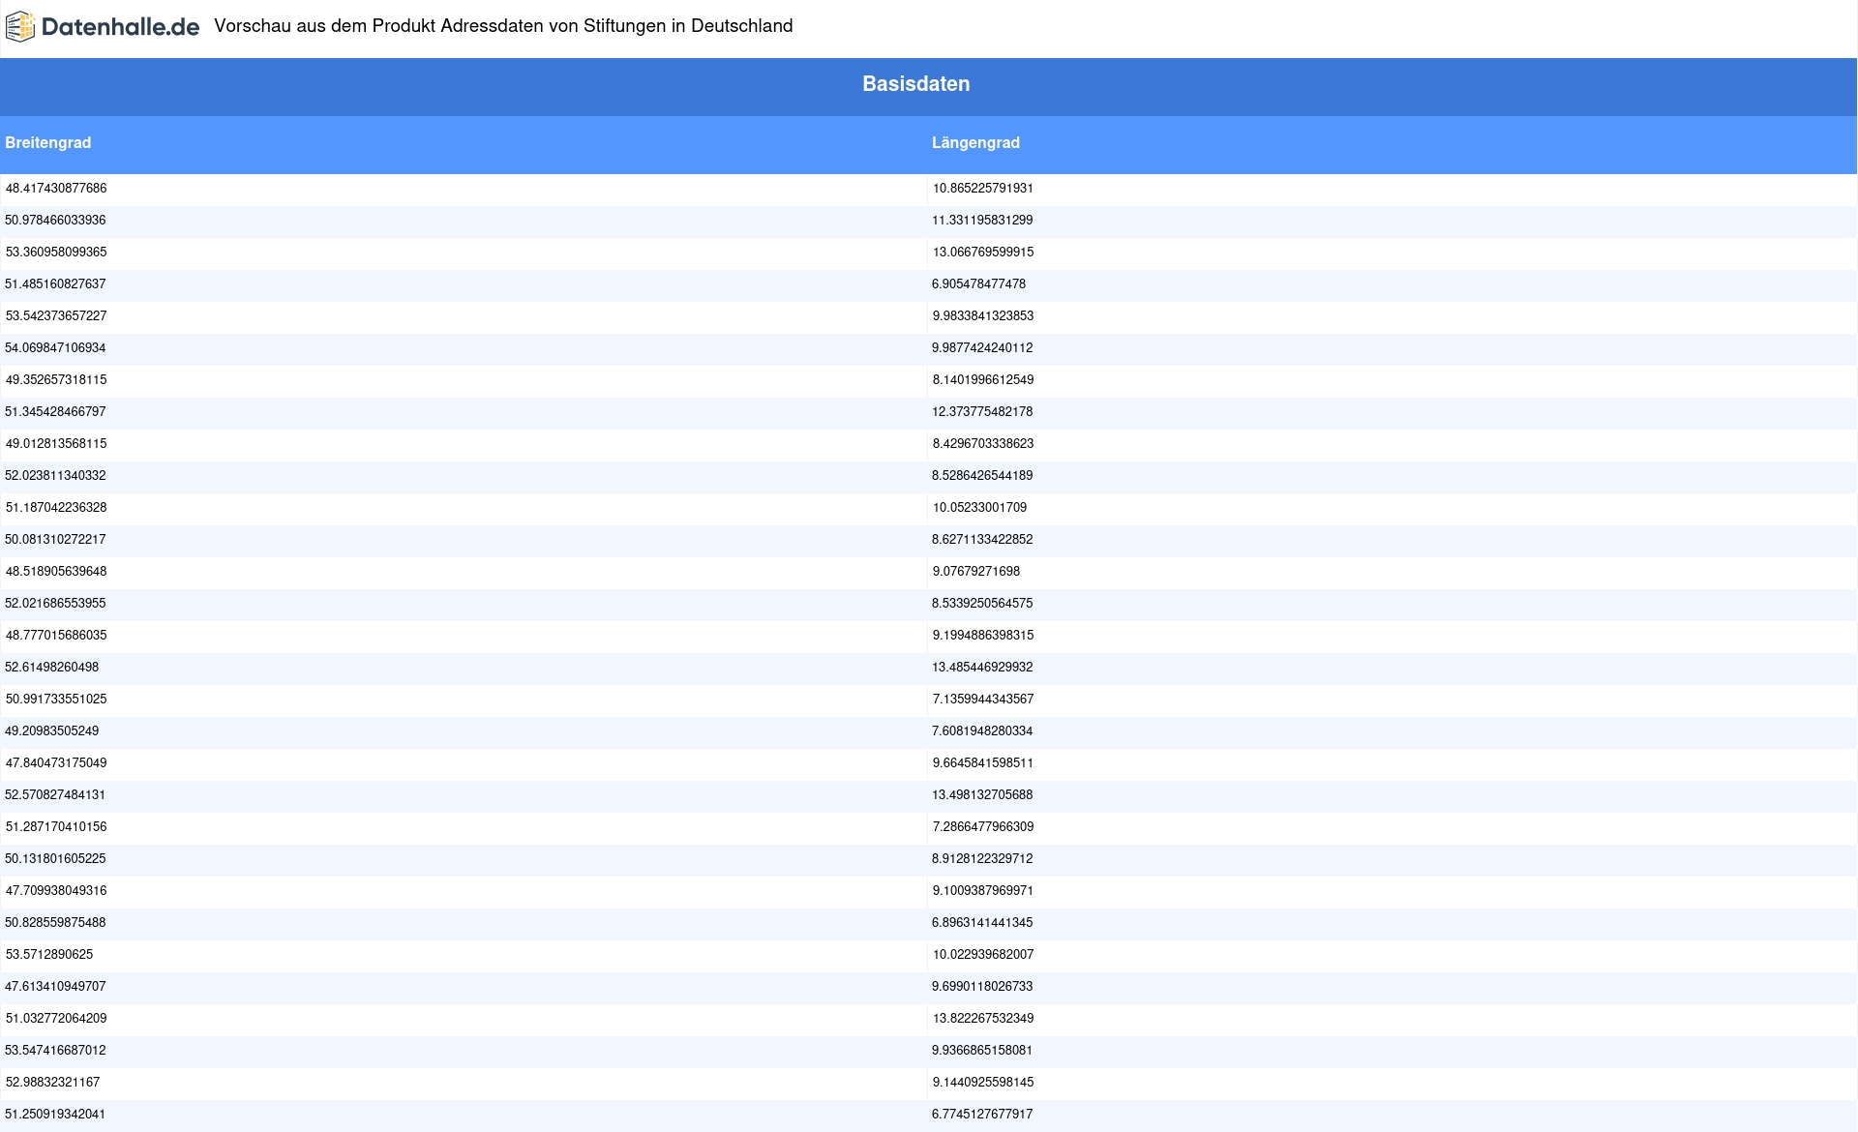This screenshot has height=1132, width=1858.
Task: Select longitude value 6.8963141441345
Action: pyautogui.click(x=982, y=923)
